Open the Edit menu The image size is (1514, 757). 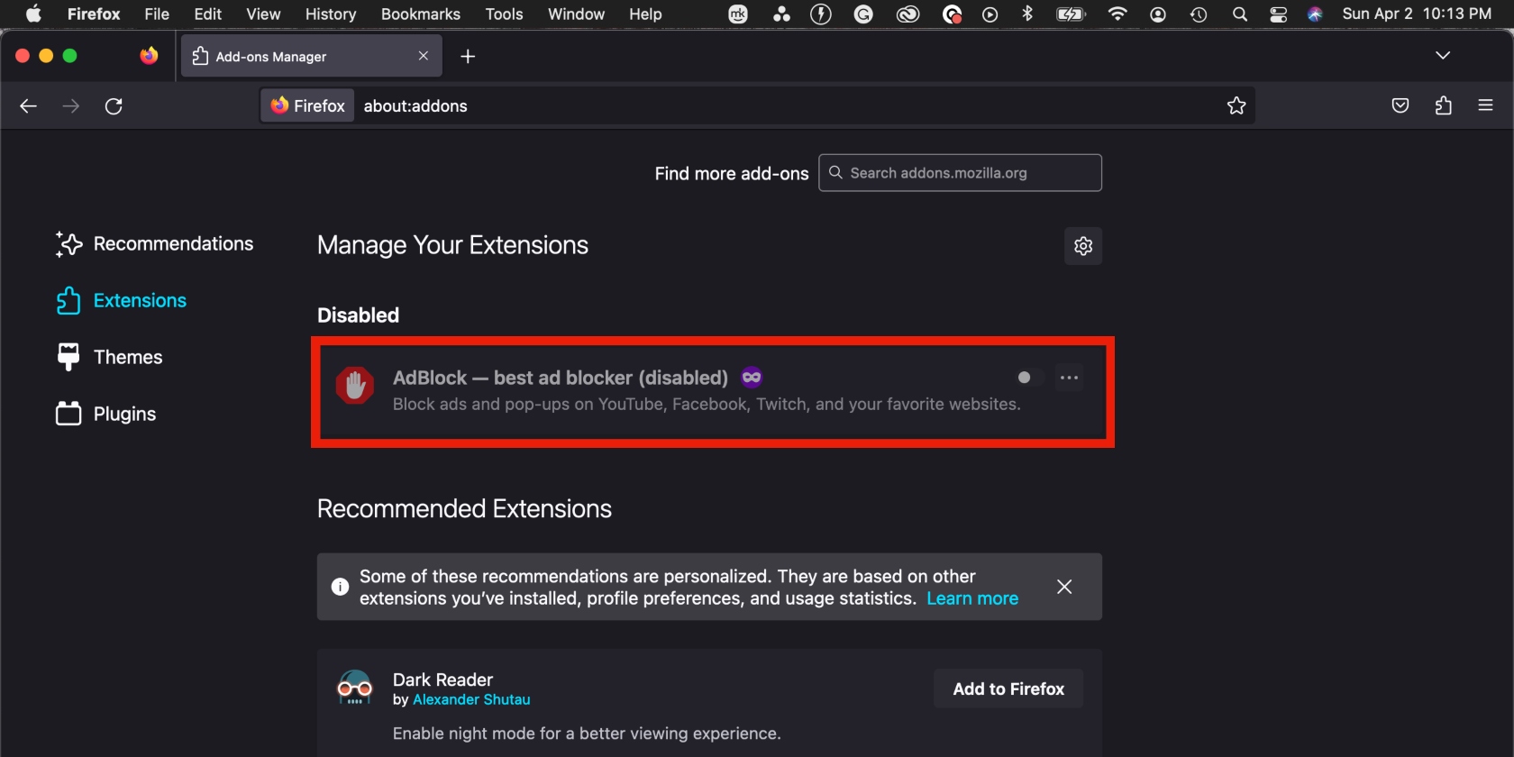pos(208,14)
